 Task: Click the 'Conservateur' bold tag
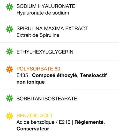pos(33,129)
